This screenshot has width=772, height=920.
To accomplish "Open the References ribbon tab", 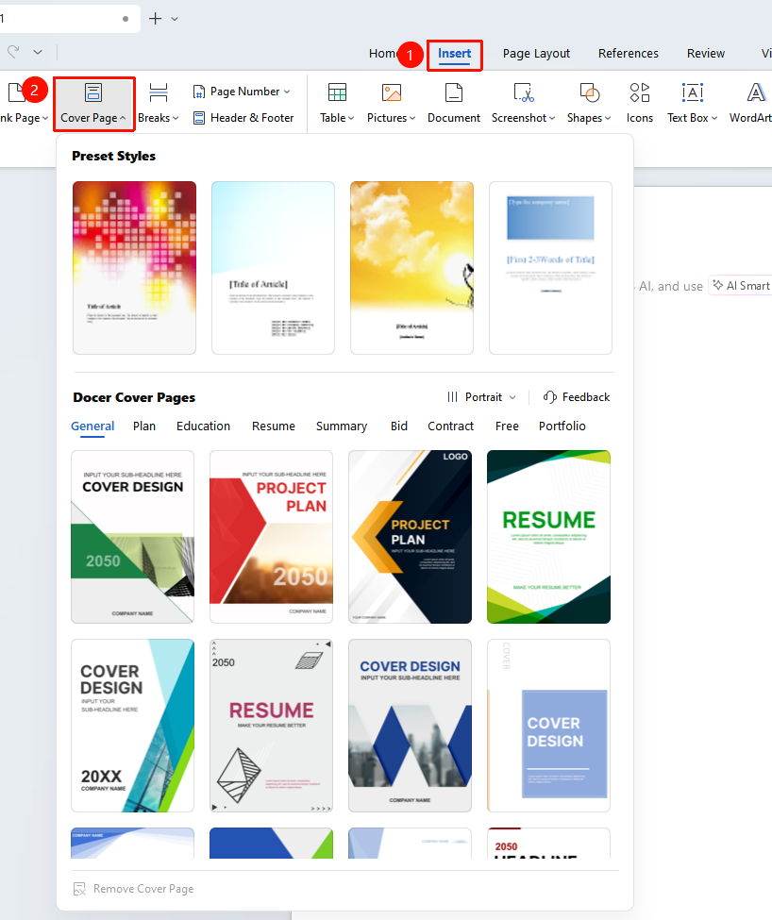I will pyautogui.click(x=629, y=54).
